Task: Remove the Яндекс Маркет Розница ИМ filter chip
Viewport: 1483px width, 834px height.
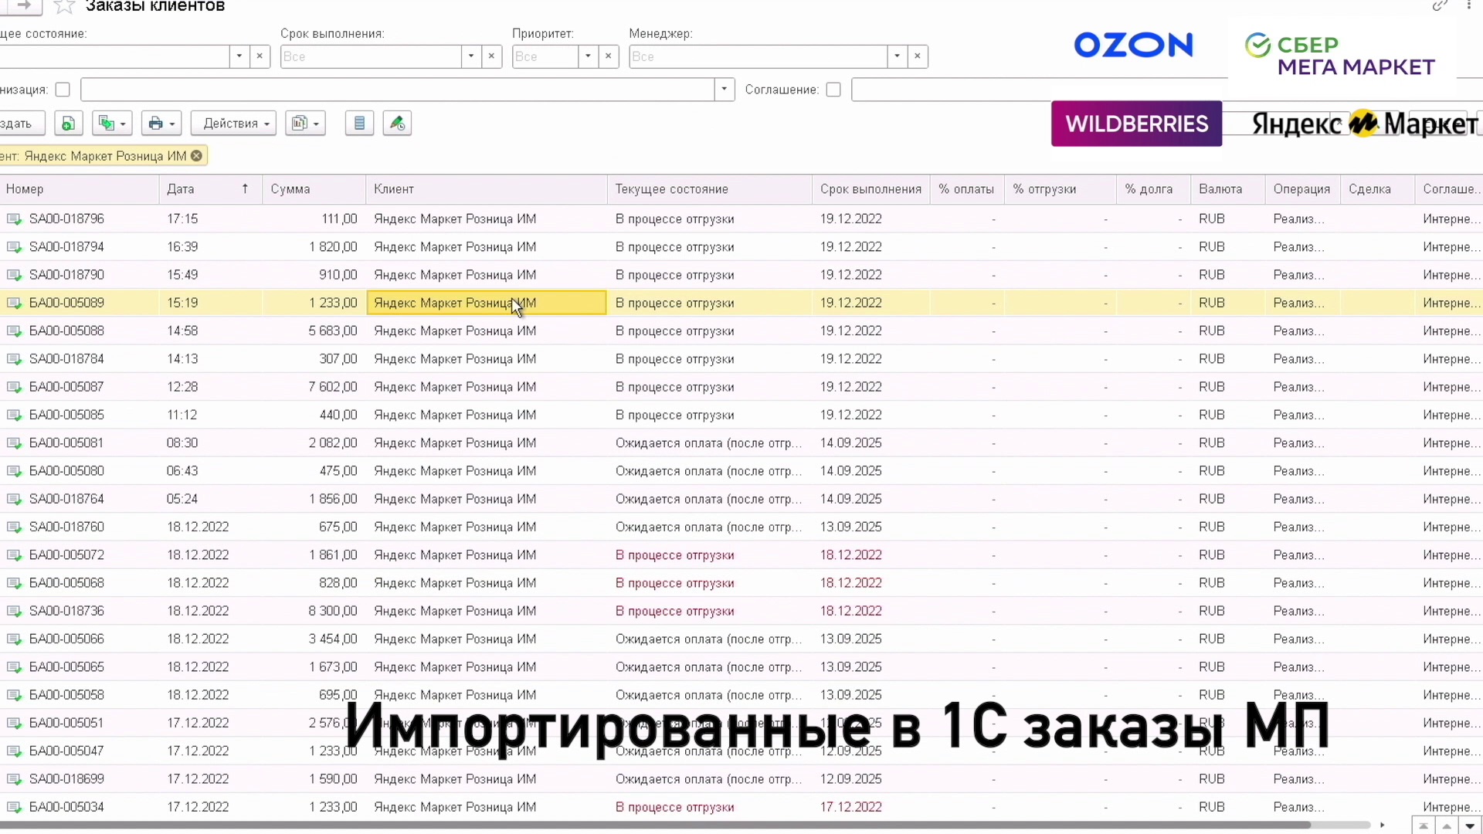Action: coord(196,156)
